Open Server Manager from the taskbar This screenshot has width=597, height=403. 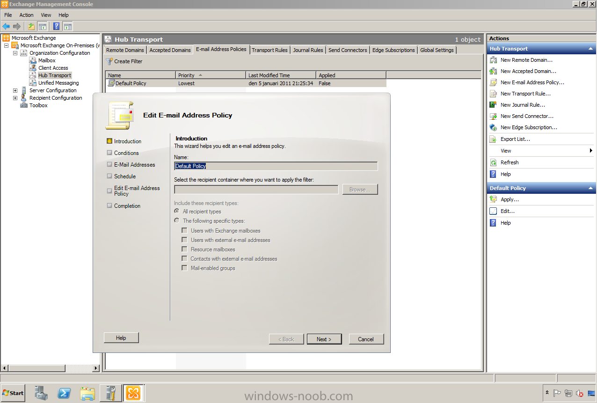point(41,393)
